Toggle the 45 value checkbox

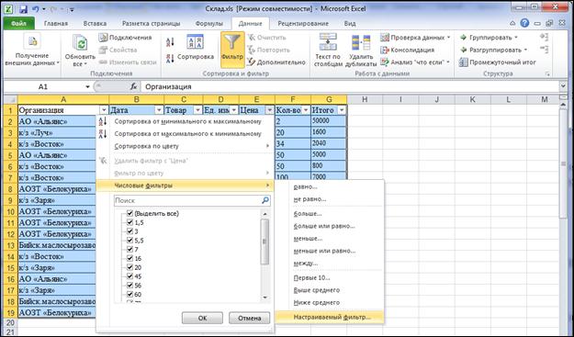point(129,276)
